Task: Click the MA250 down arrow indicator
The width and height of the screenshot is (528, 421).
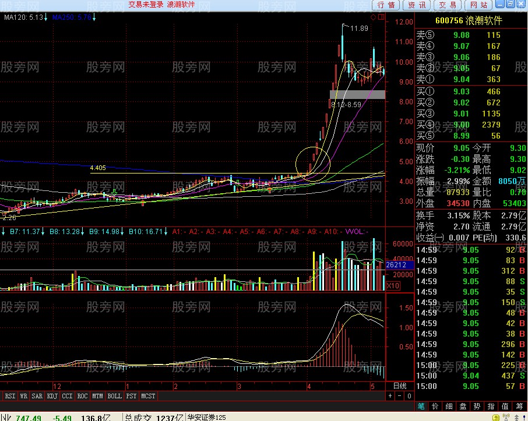Action: (94, 17)
